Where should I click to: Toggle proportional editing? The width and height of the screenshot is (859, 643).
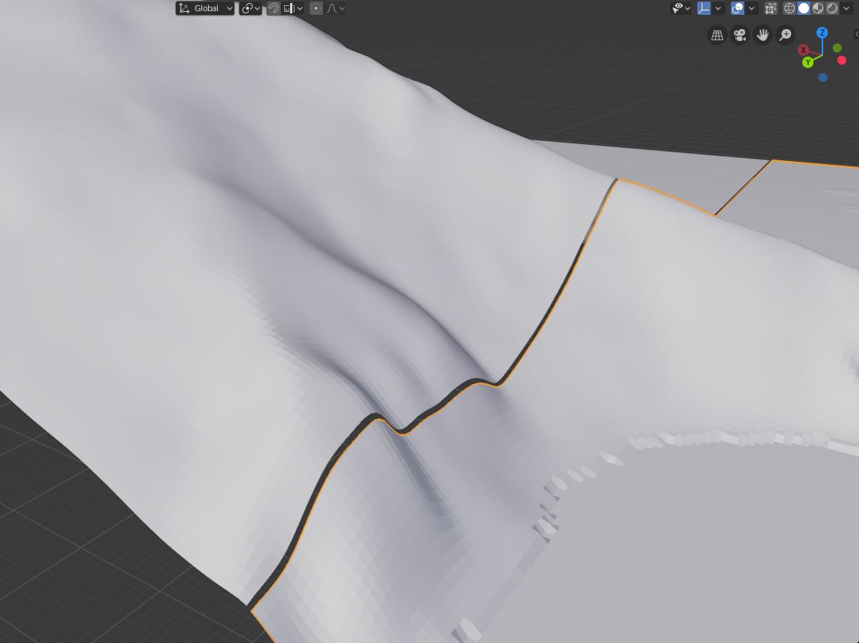coord(316,8)
